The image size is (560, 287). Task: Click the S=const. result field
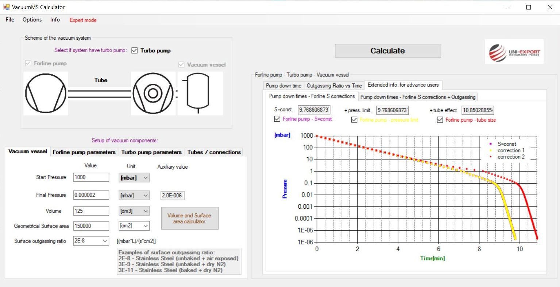tap(314, 110)
